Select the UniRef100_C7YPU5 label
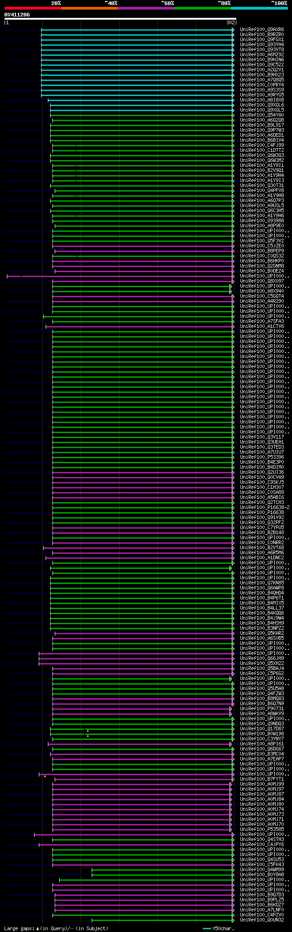292x932 pixels. 262,527
